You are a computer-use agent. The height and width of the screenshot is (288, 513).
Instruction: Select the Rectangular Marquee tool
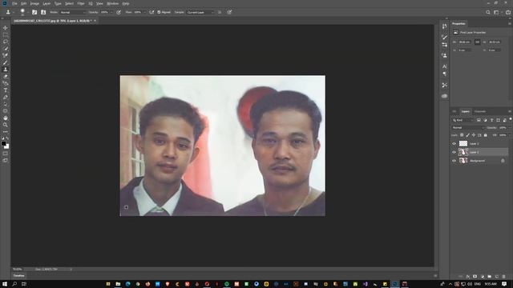[6, 34]
